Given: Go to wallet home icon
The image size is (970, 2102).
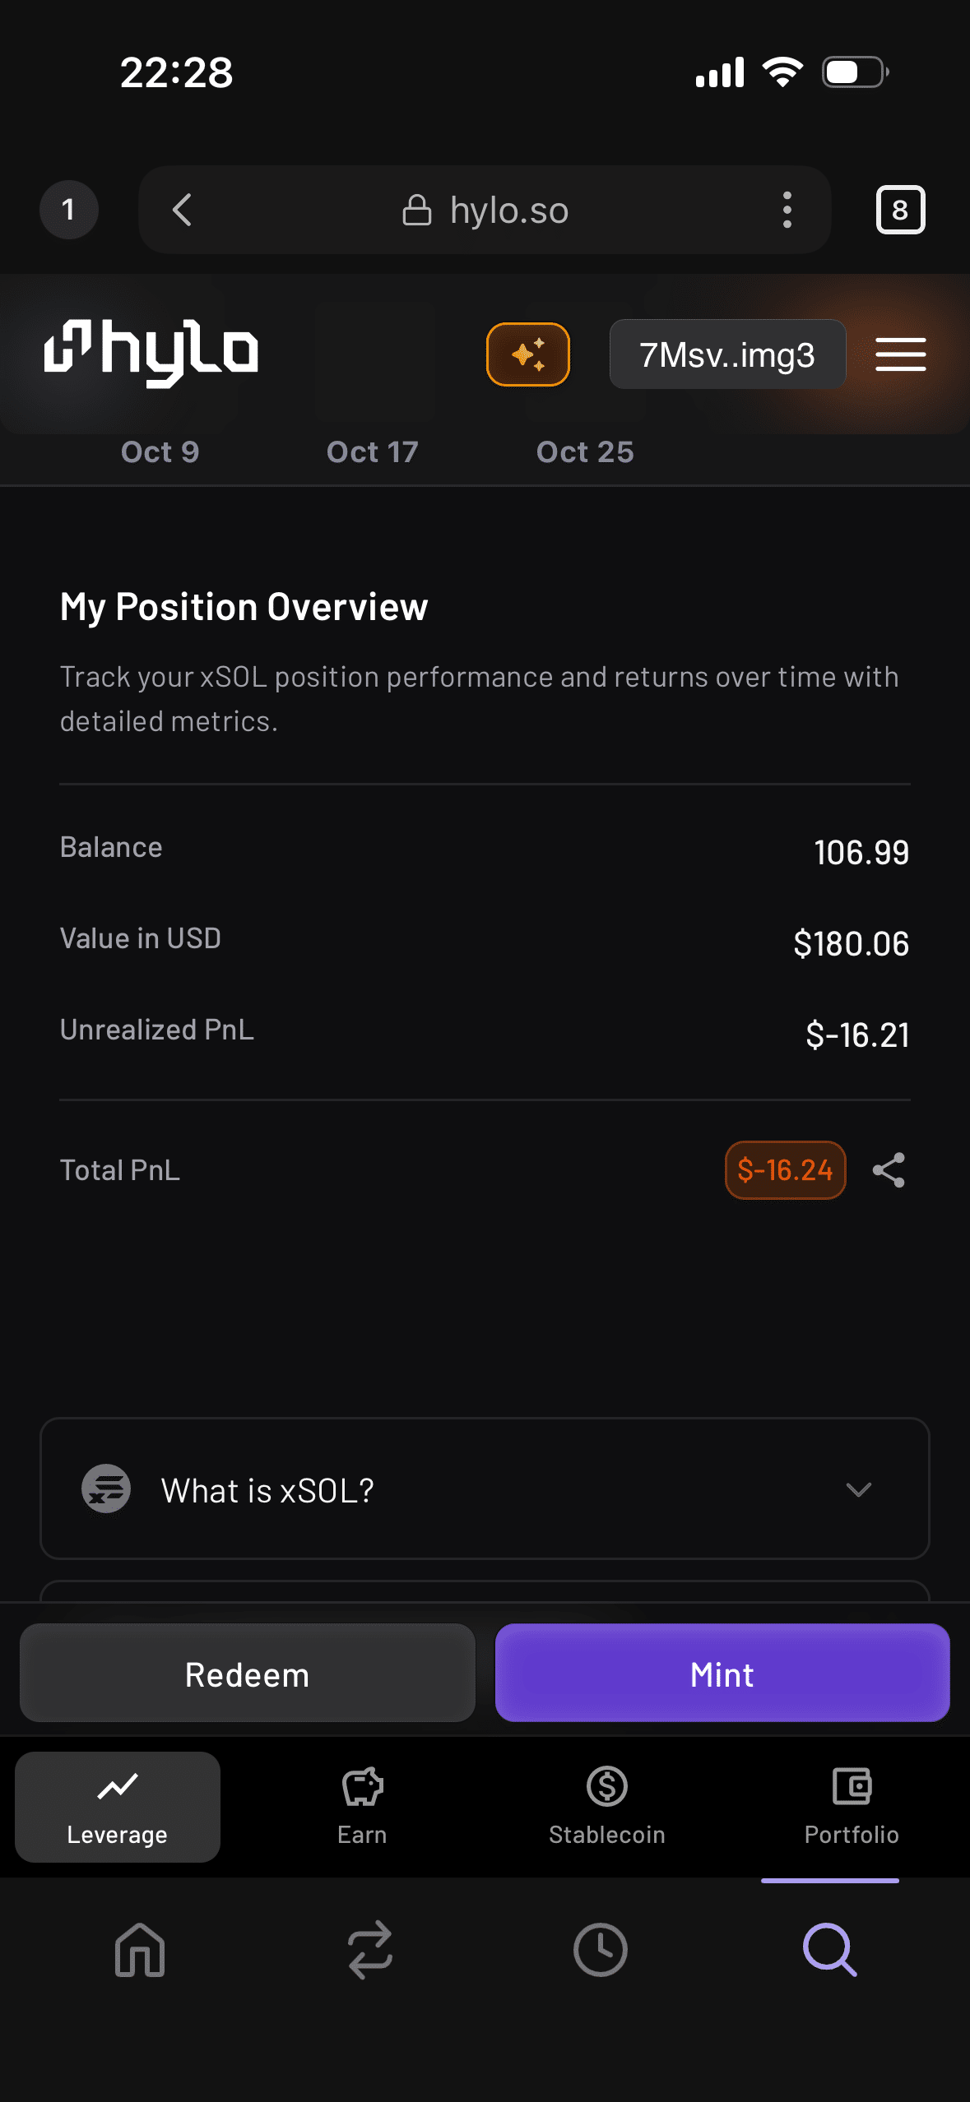Looking at the screenshot, I should click(140, 1949).
